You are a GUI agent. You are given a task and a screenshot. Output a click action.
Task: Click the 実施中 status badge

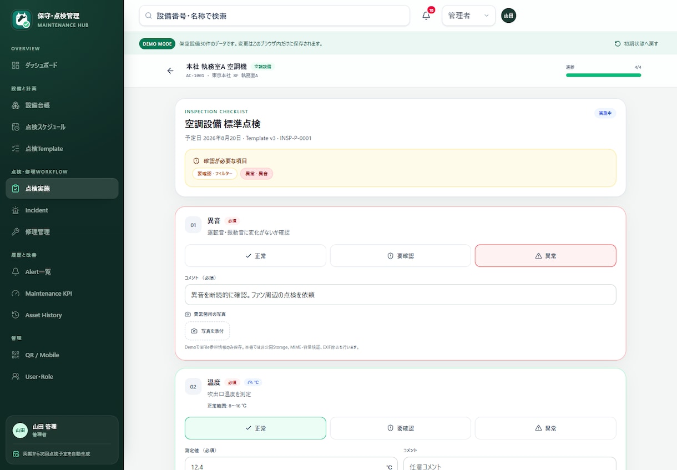(x=605, y=113)
